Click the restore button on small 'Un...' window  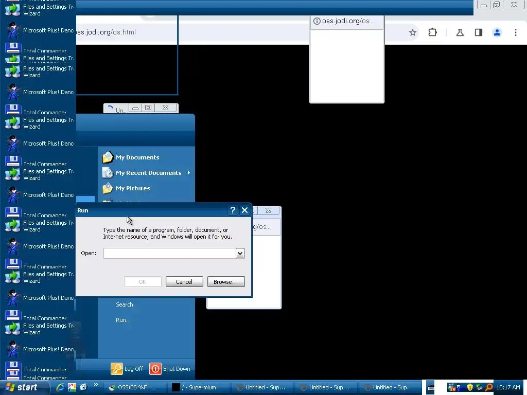click(x=148, y=107)
